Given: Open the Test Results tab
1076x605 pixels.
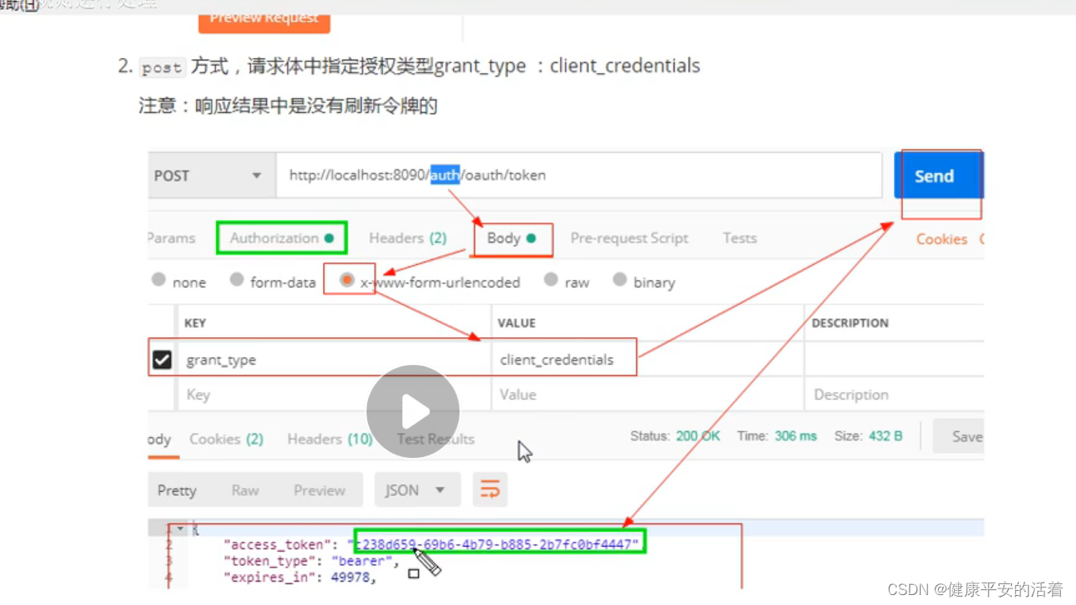Looking at the screenshot, I should (435, 439).
